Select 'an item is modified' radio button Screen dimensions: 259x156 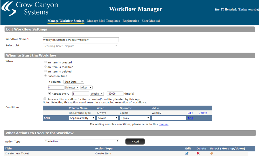pos(45,67)
